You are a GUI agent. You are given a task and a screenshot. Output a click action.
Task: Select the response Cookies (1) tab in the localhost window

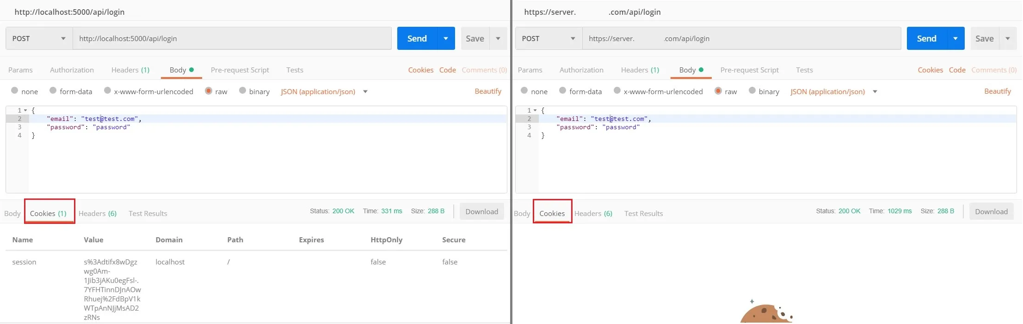(x=48, y=213)
